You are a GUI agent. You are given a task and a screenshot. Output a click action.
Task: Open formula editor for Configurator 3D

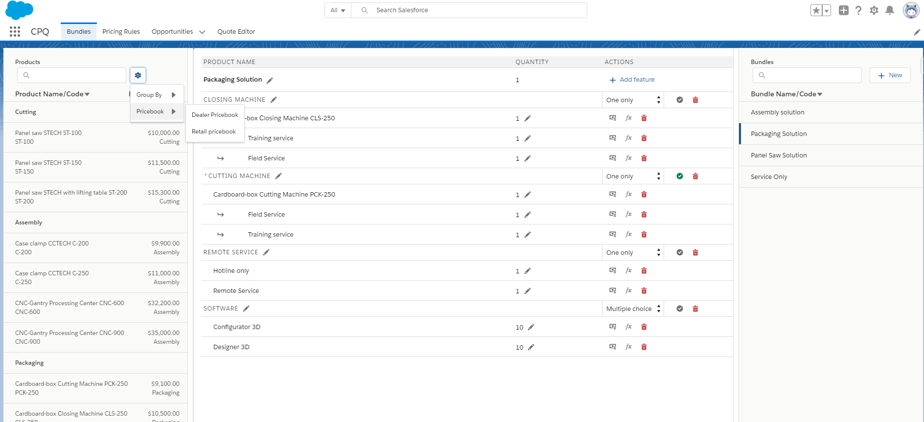coord(628,327)
